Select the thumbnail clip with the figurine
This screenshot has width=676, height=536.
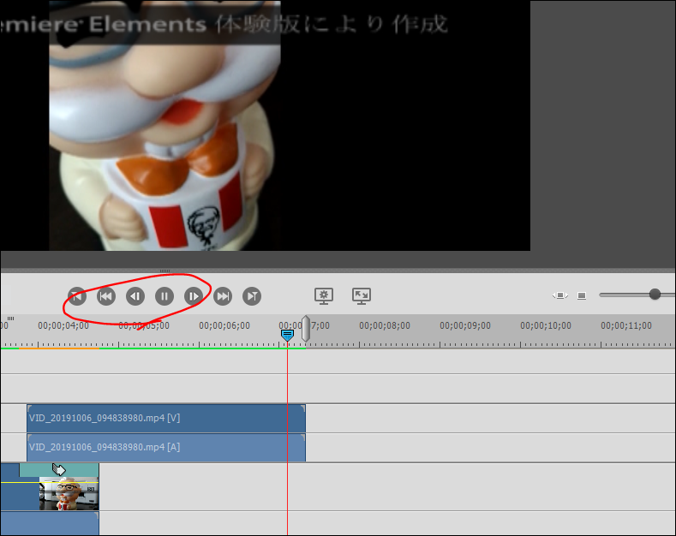pyautogui.click(x=69, y=494)
